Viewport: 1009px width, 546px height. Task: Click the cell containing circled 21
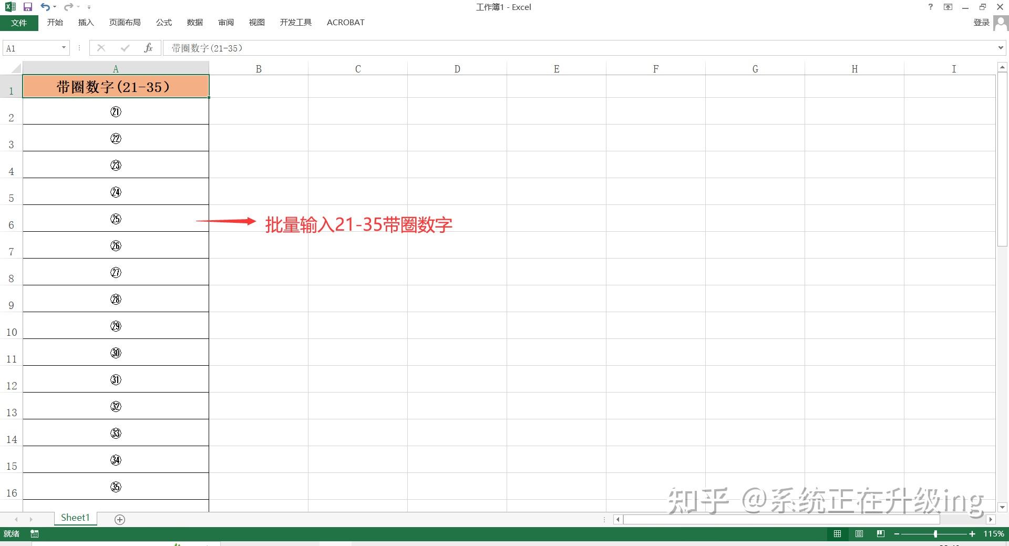pyautogui.click(x=116, y=111)
